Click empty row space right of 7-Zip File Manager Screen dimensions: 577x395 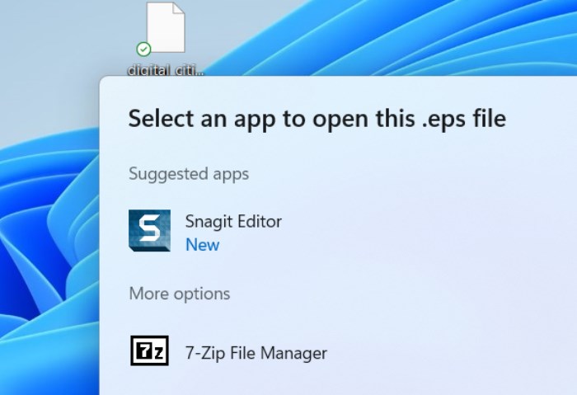pyautogui.click(x=453, y=353)
